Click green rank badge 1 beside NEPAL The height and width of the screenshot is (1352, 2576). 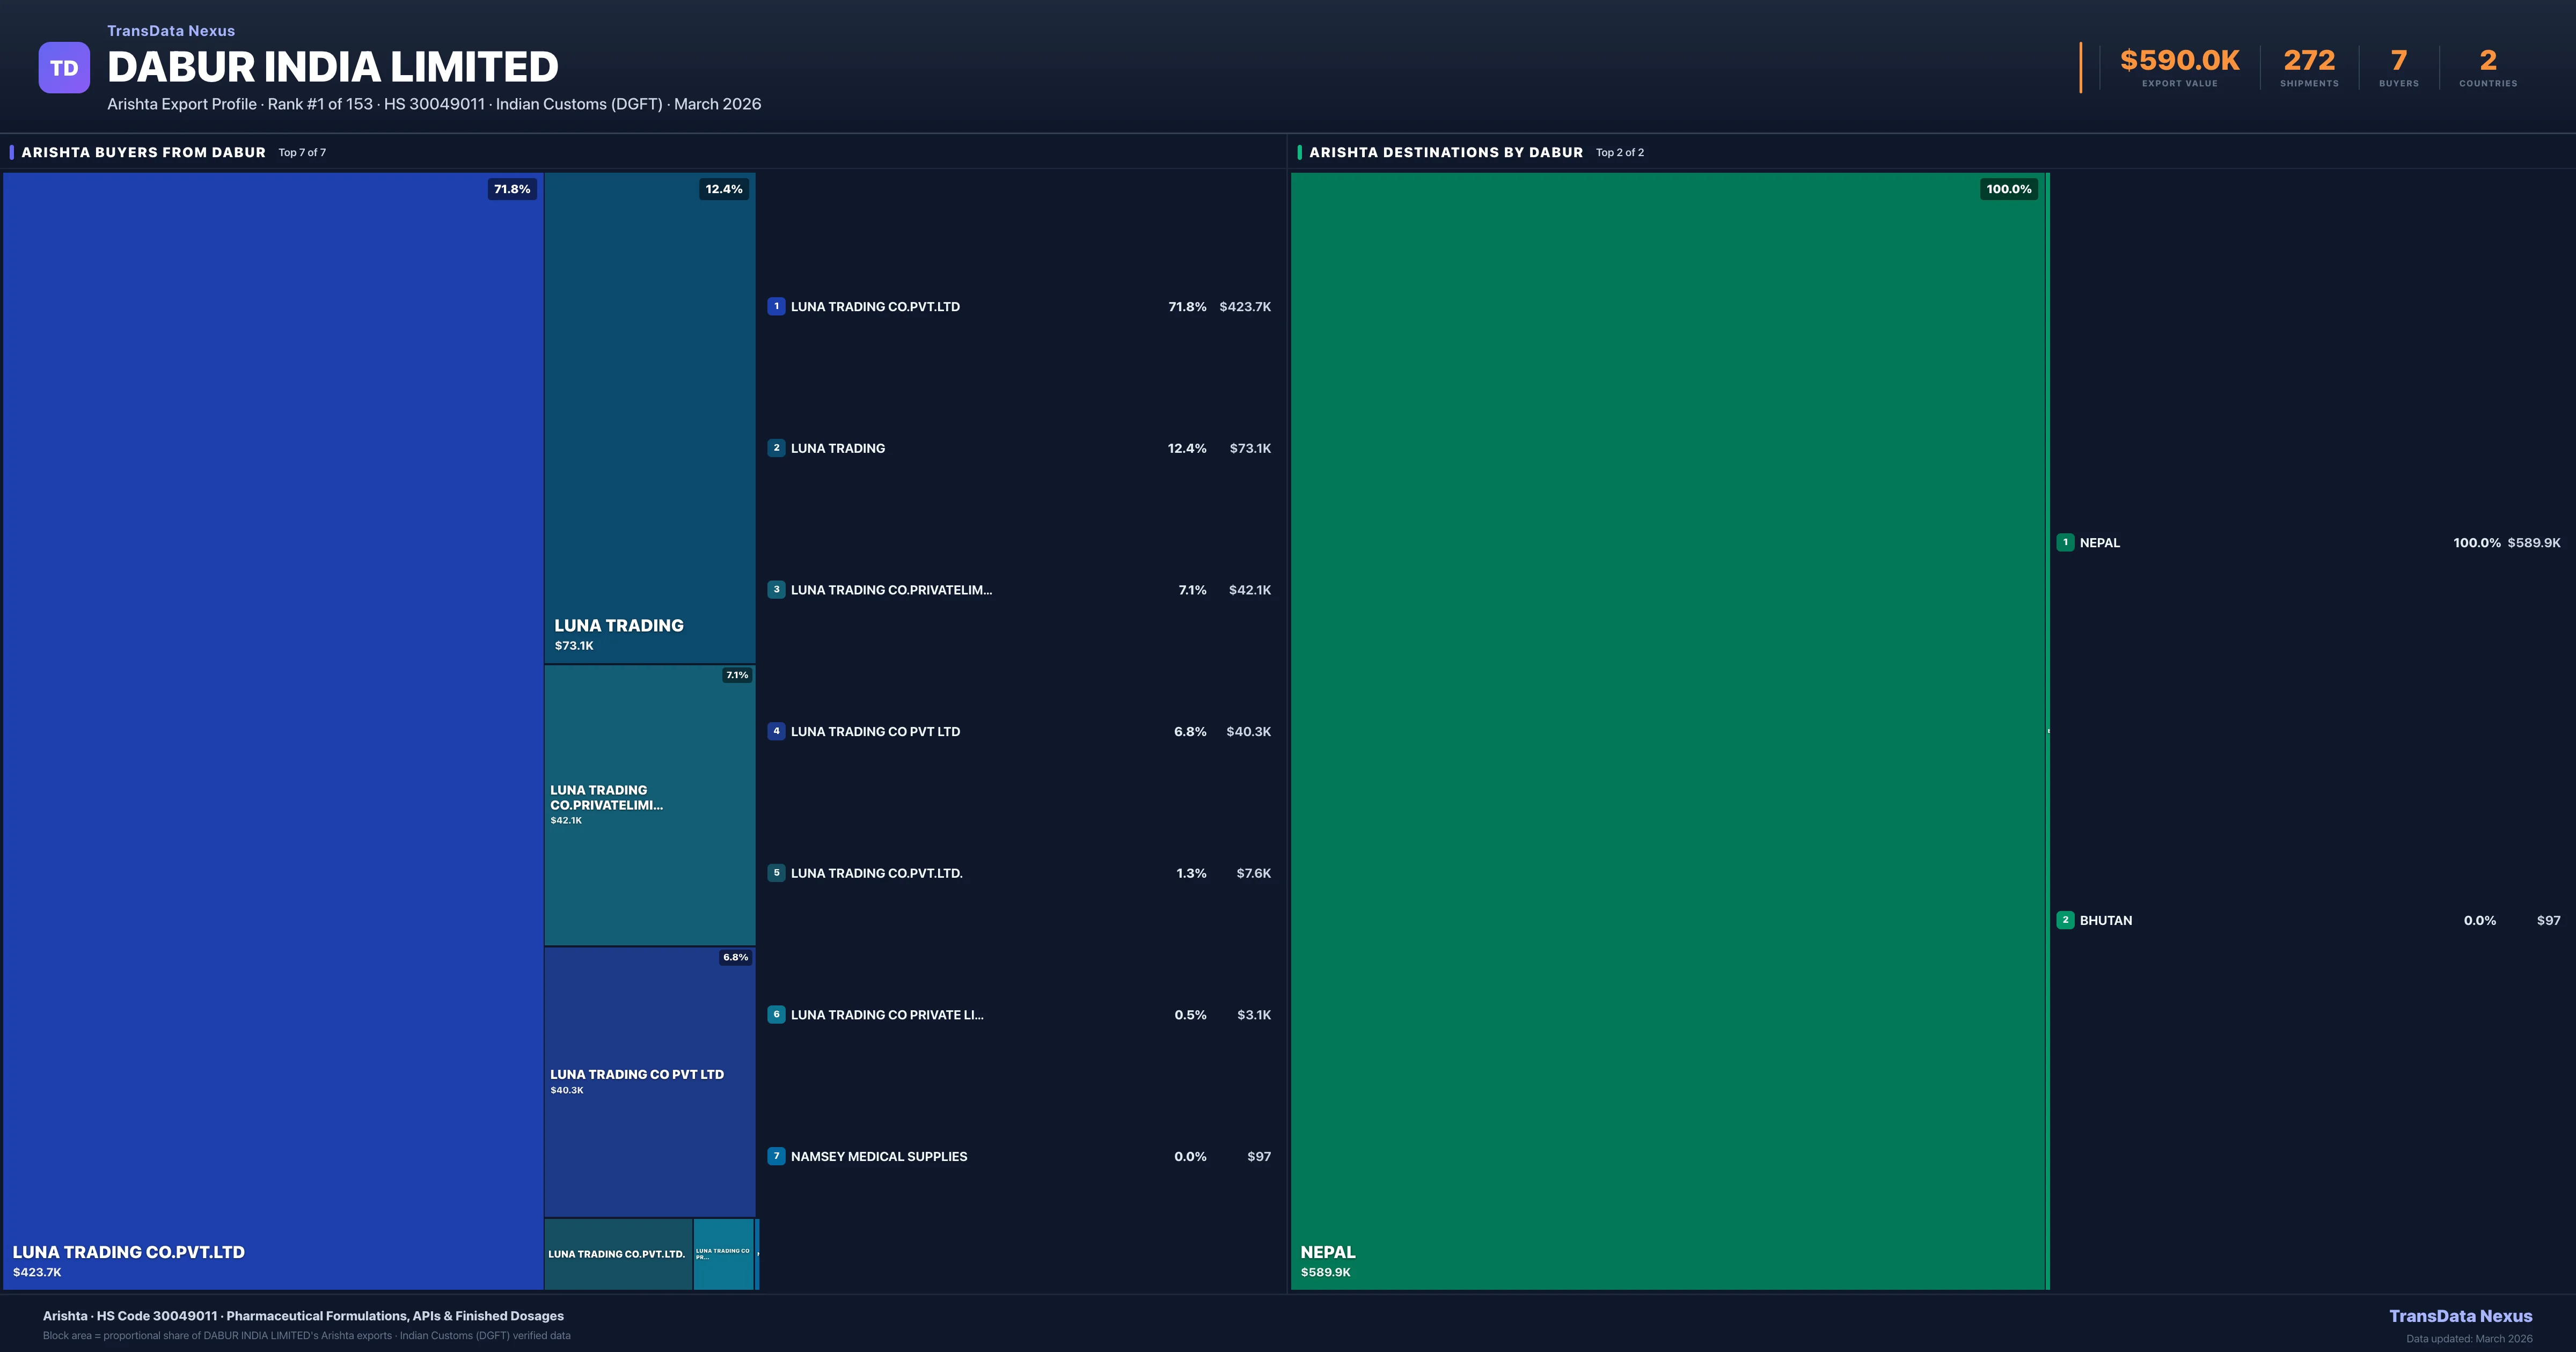pyautogui.click(x=2065, y=543)
